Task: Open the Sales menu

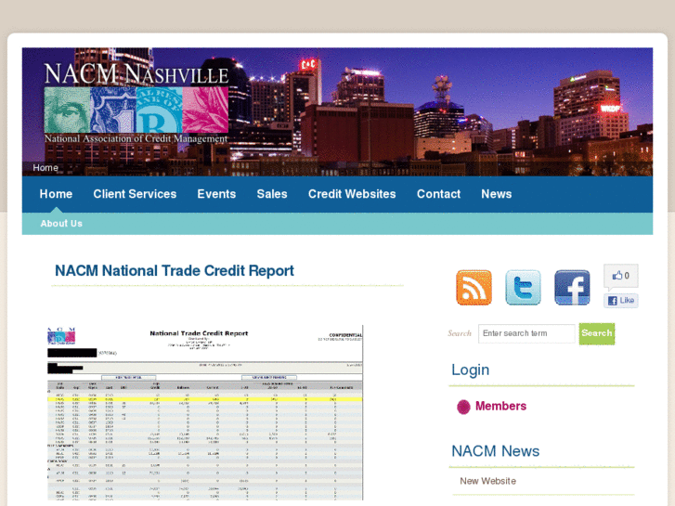Action: [x=272, y=194]
